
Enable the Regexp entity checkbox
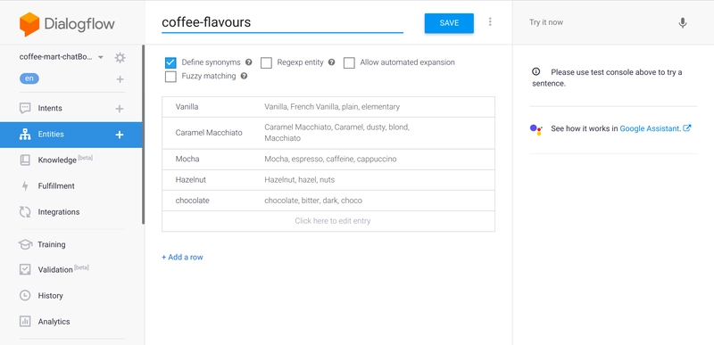click(x=266, y=62)
